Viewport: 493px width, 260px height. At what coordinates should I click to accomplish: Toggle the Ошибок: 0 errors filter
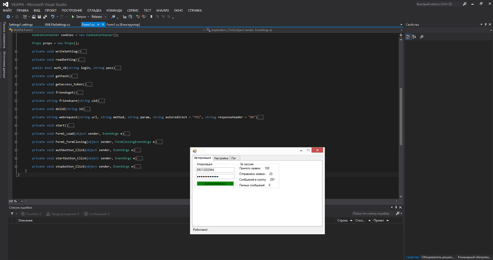[x=31, y=214]
